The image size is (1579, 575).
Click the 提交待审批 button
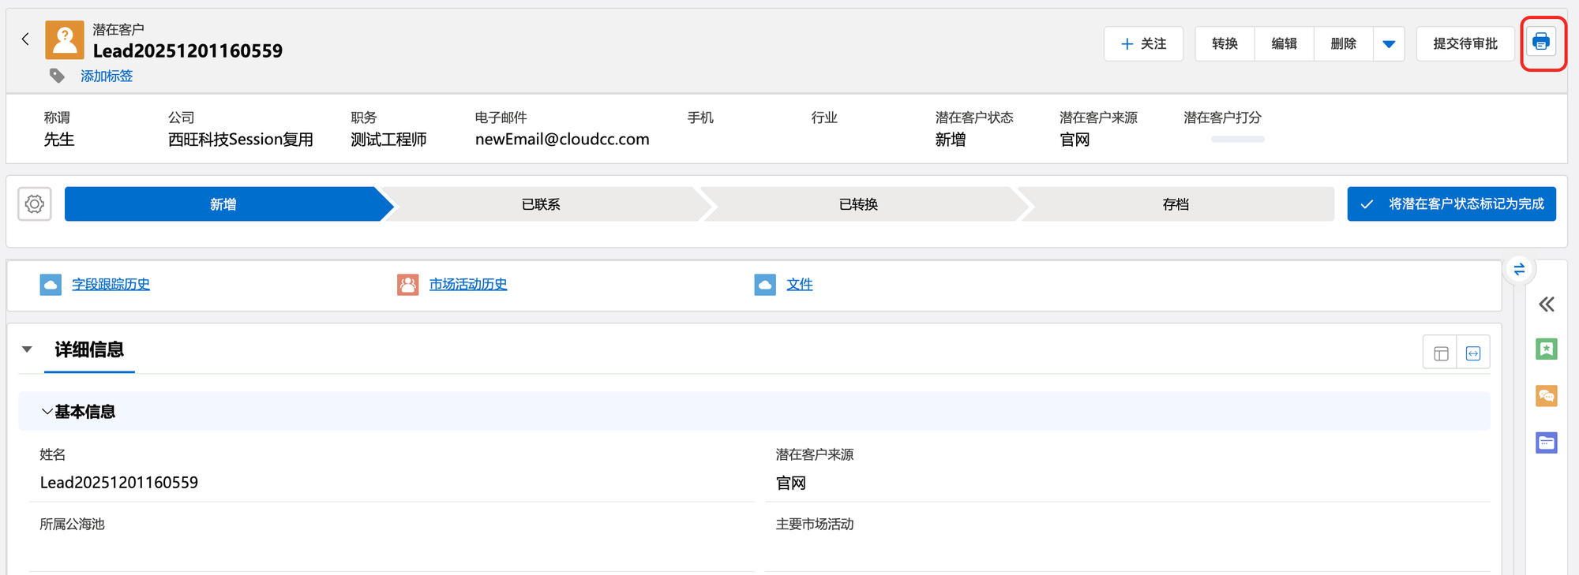pos(1465,44)
